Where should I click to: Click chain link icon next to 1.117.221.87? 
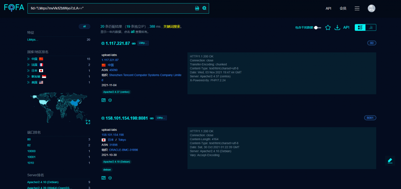pos(134,44)
